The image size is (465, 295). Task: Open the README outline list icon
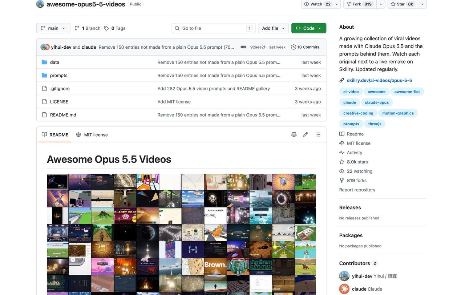[x=318, y=134]
